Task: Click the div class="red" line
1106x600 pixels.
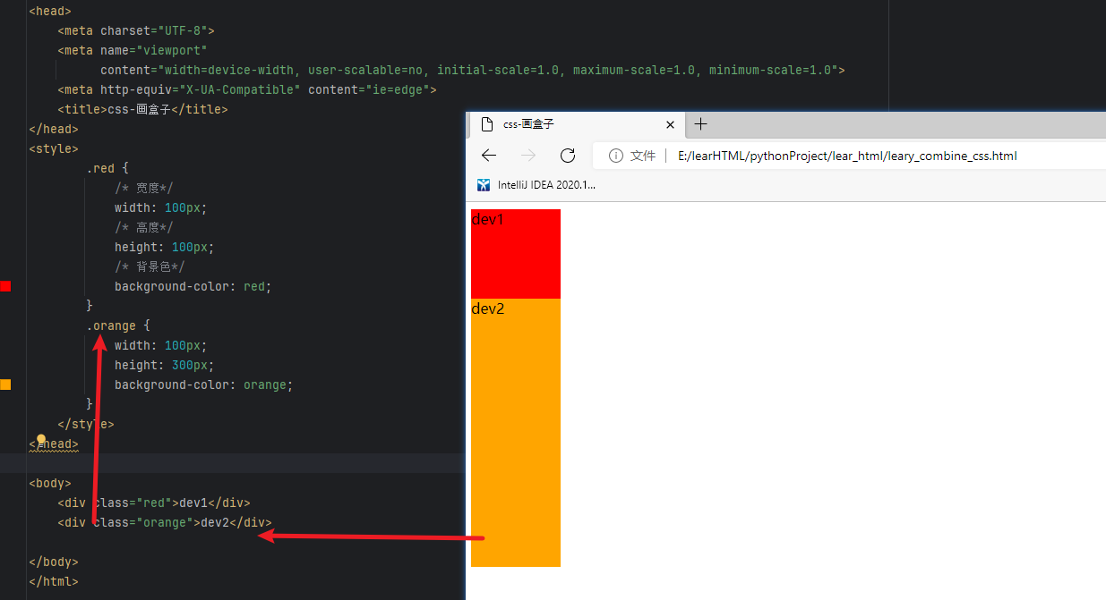Action: pyautogui.click(x=154, y=503)
